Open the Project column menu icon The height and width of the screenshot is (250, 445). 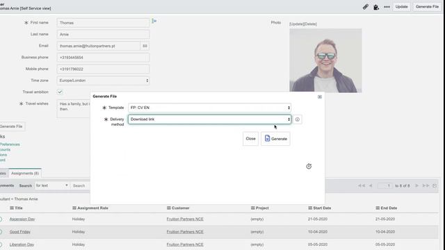click(252, 208)
